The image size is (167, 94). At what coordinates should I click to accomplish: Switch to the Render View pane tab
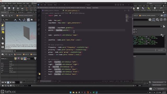coord(21,12)
